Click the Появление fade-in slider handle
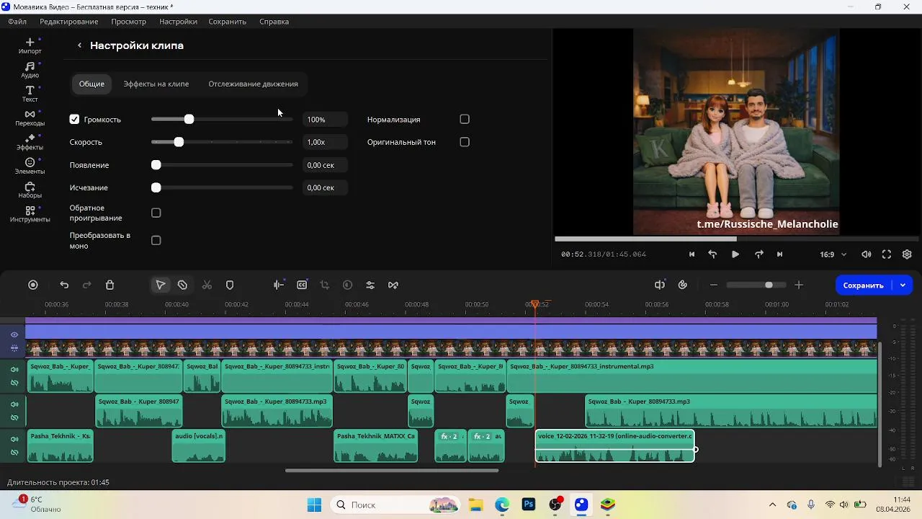922x519 pixels. [x=156, y=165]
